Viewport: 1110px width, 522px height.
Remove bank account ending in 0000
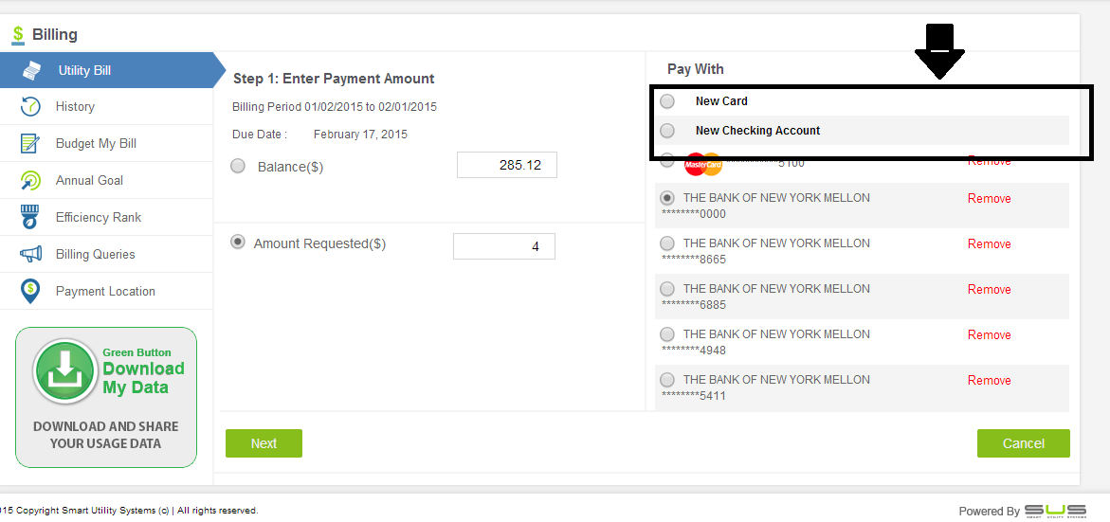click(x=989, y=199)
